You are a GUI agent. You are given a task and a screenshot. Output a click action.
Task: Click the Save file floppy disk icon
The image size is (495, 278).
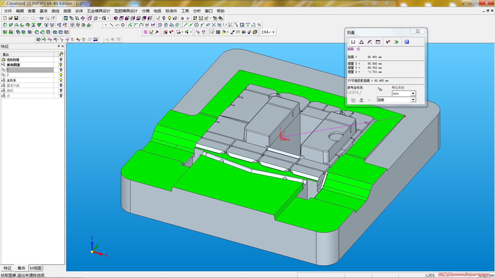point(16,18)
